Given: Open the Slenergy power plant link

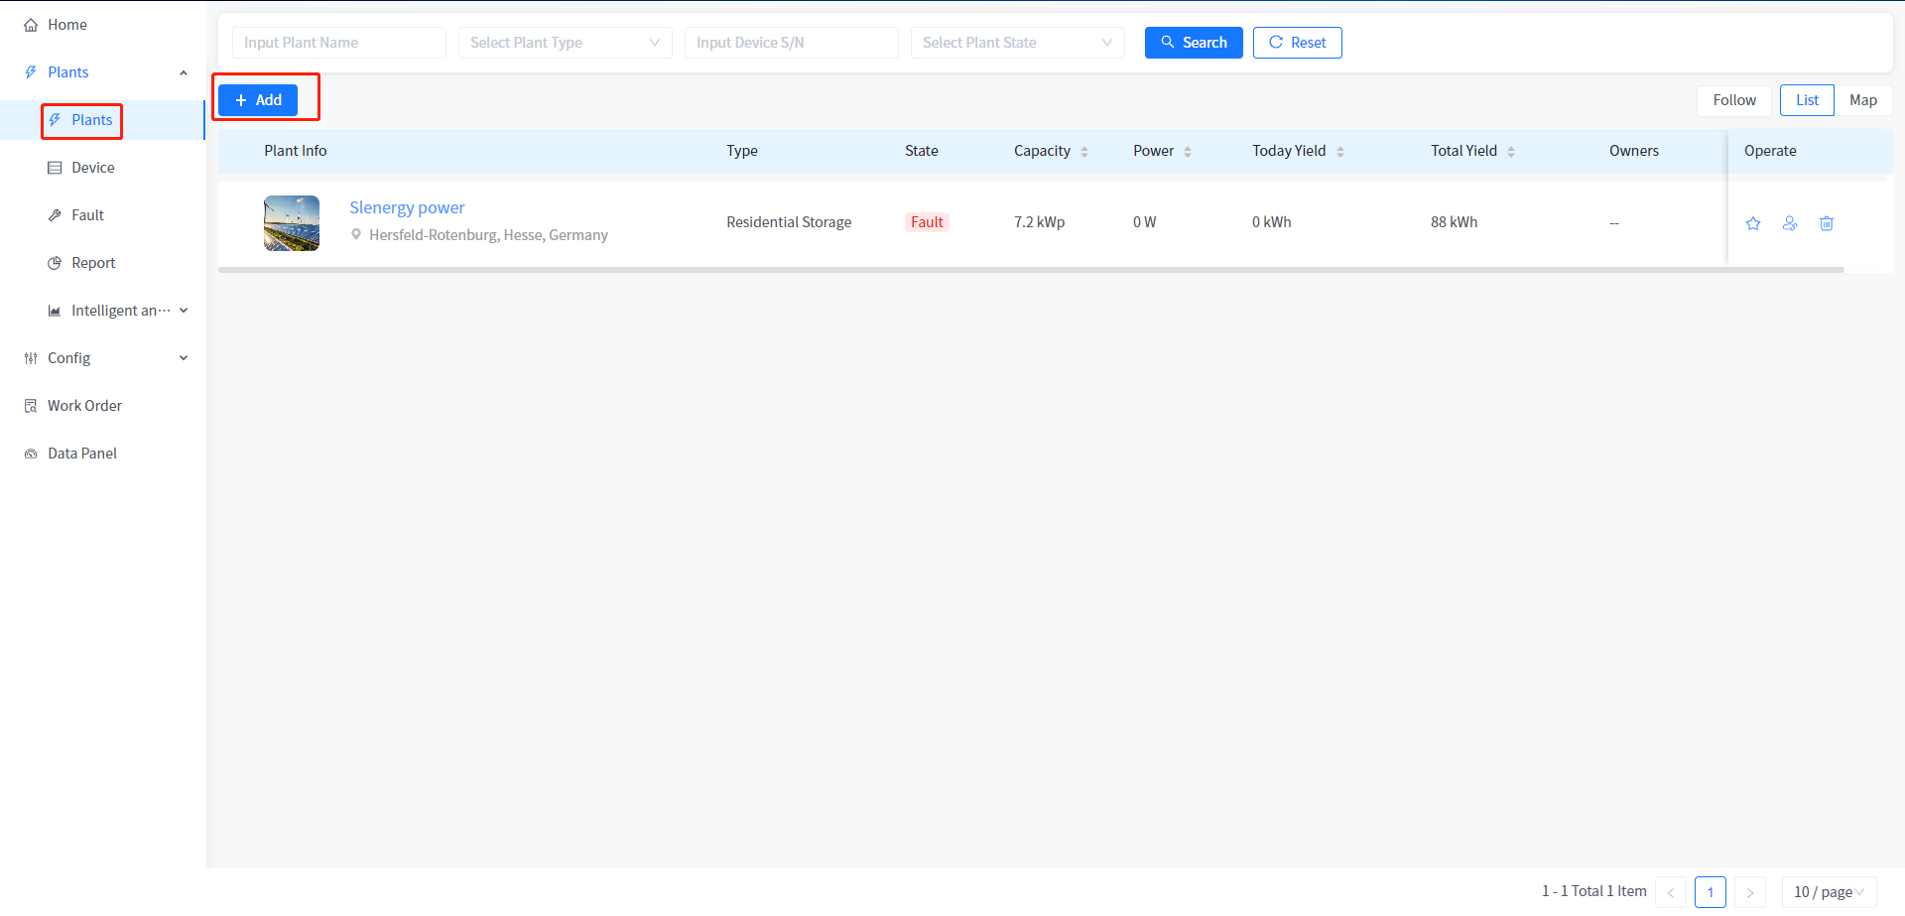Looking at the screenshot, I should 407,207.
